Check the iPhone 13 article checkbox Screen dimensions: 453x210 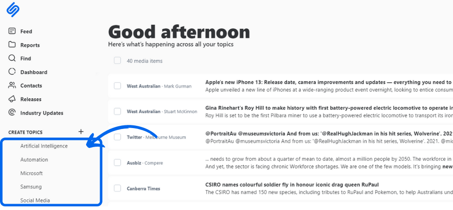click(x=117, y=86)
